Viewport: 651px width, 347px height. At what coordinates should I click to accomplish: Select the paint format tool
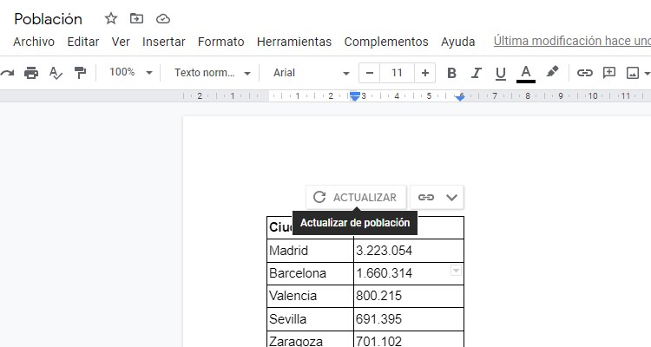[x=80, y=73]
